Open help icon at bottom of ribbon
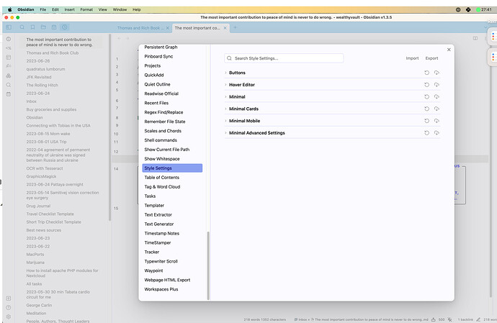The width and height of the screenshot is (497, 323). pos(9,307)
